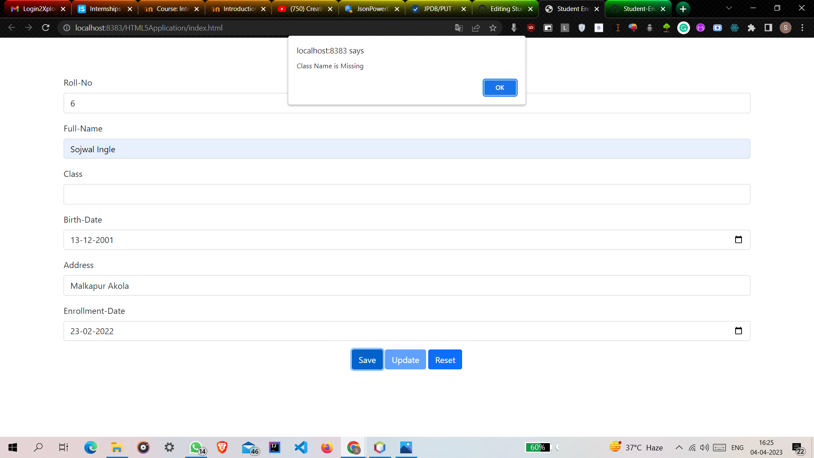Click the share icon in the address bar
This screenshot has width=814, height=458.
pos(476,28)
